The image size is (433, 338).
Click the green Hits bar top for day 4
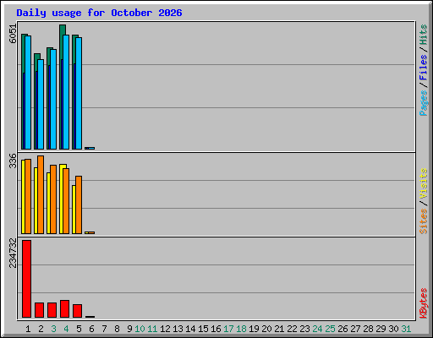tap(63, 30)
